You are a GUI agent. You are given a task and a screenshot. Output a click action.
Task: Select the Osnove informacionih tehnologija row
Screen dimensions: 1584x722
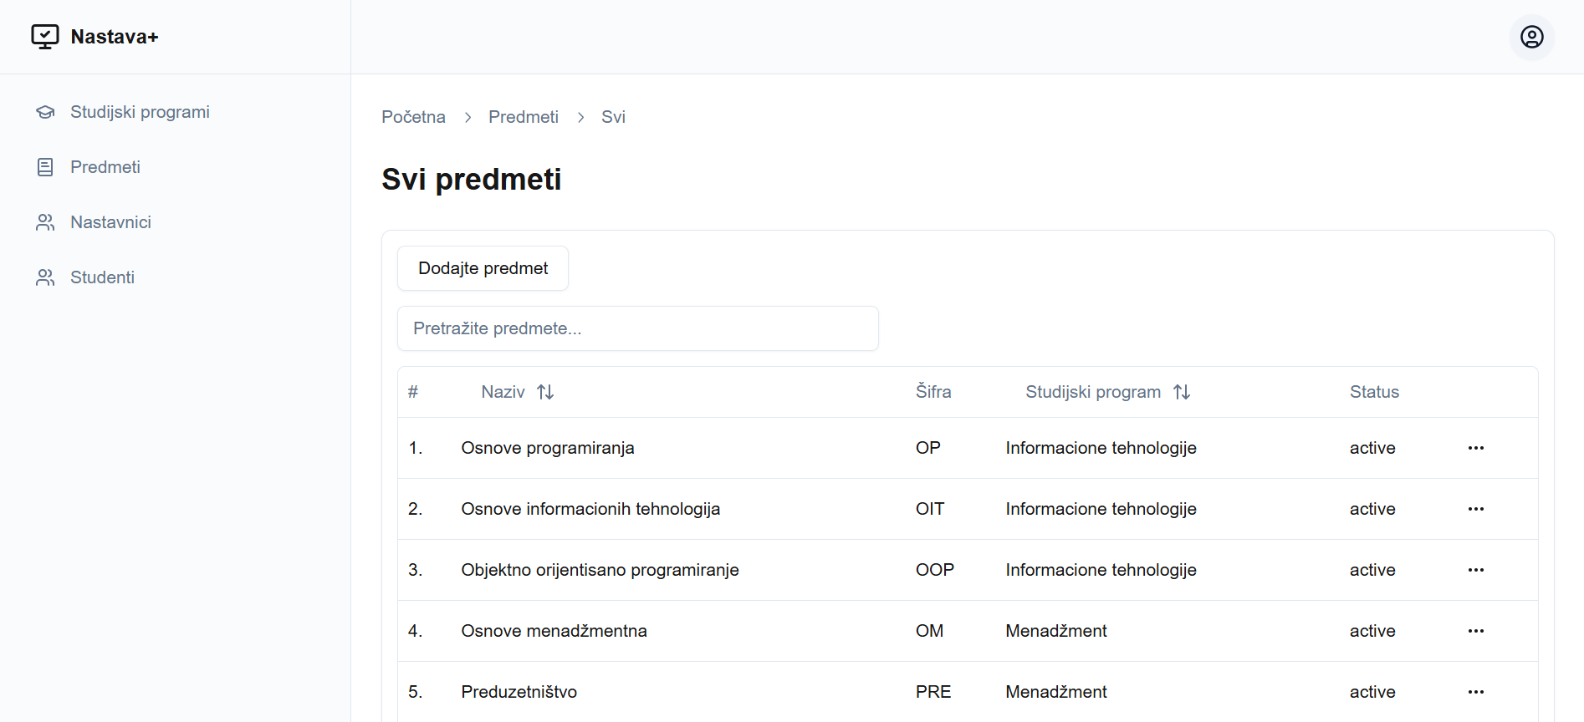(x=590, y=509)
